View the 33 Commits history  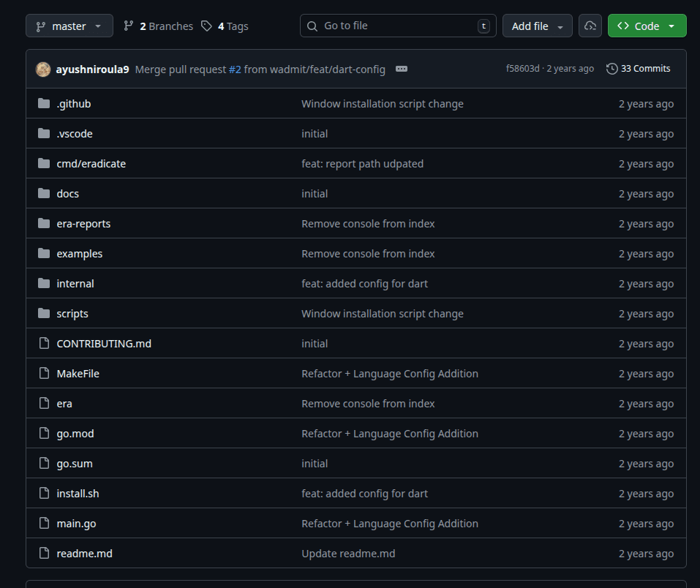click(x=644, y=69)
